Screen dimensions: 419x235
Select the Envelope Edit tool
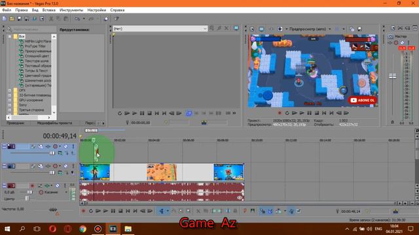click(x=173, y=211)
